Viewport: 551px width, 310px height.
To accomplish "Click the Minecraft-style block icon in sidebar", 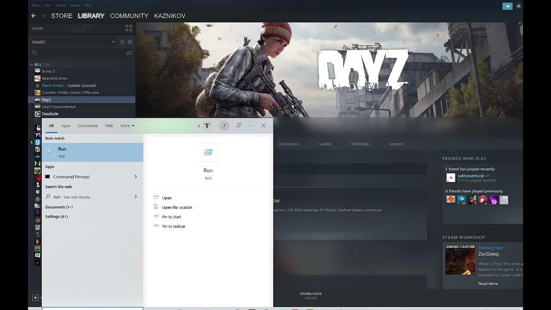I will [37, 170].
